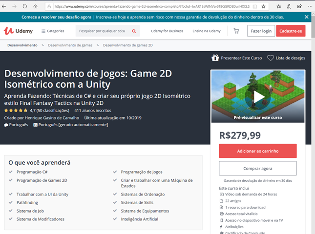Open the shopping cart icon
Screen dimensions: 315x234
pos(236,31)
